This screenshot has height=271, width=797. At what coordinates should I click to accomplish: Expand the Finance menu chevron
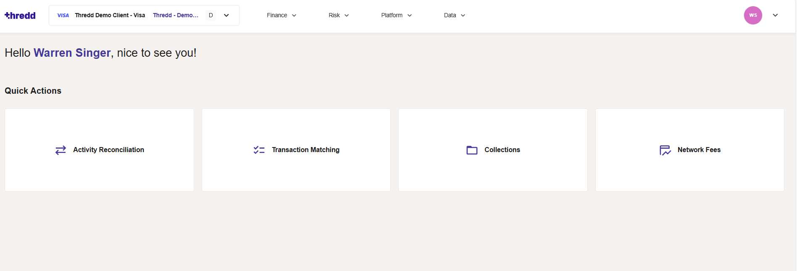click(294, 16)
